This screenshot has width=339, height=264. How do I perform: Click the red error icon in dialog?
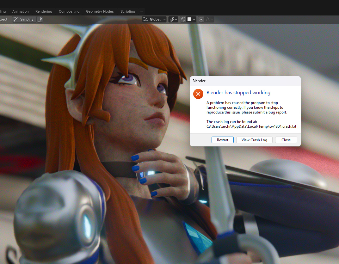coord(198,94)
